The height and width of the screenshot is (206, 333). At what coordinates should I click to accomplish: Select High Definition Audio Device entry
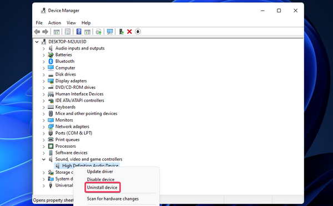coord(90,165)
